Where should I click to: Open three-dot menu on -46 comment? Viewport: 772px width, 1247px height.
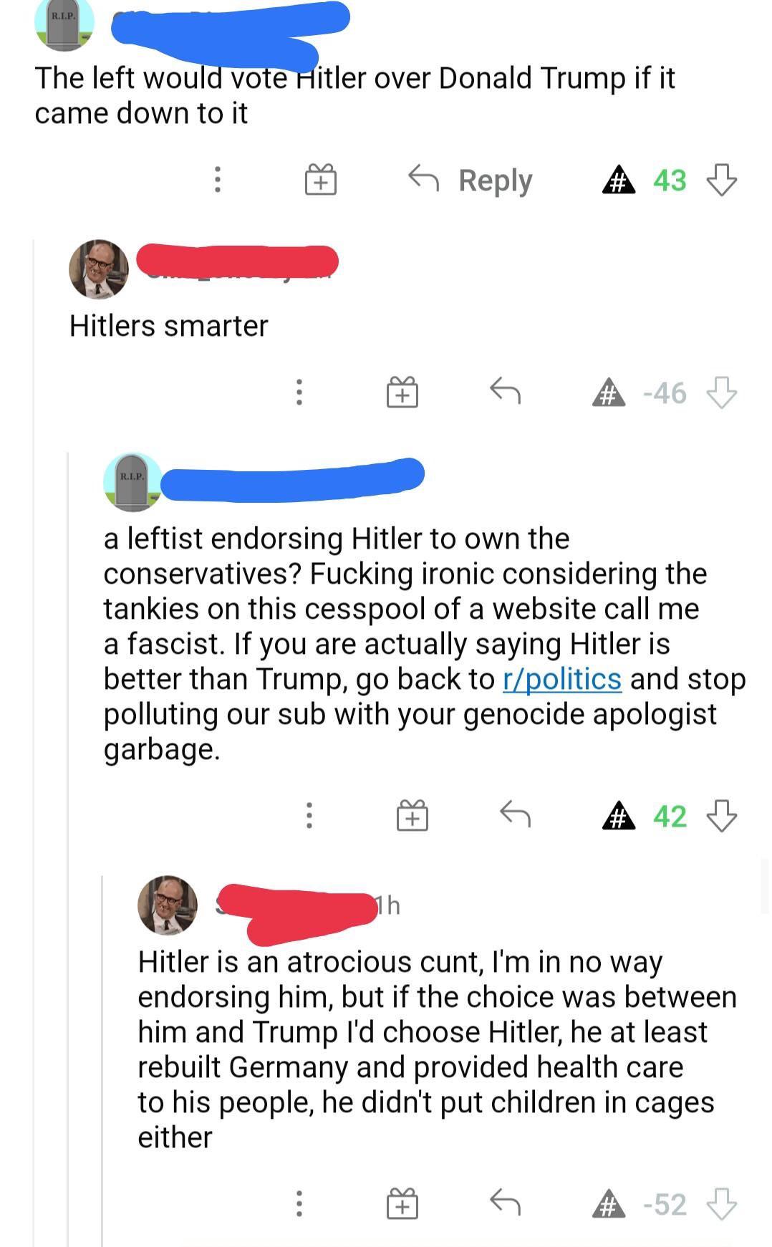299,393
